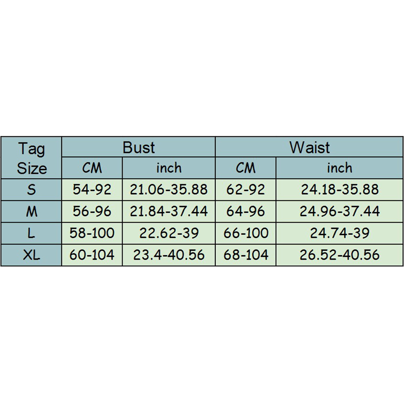Select the M size row label
The height and width of the screenshot is (404, 404).
(31, 211)
